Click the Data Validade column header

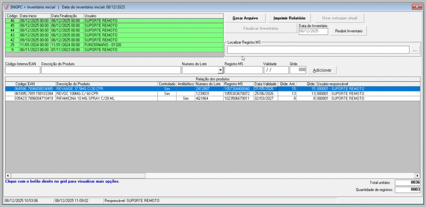click(265, 84)
